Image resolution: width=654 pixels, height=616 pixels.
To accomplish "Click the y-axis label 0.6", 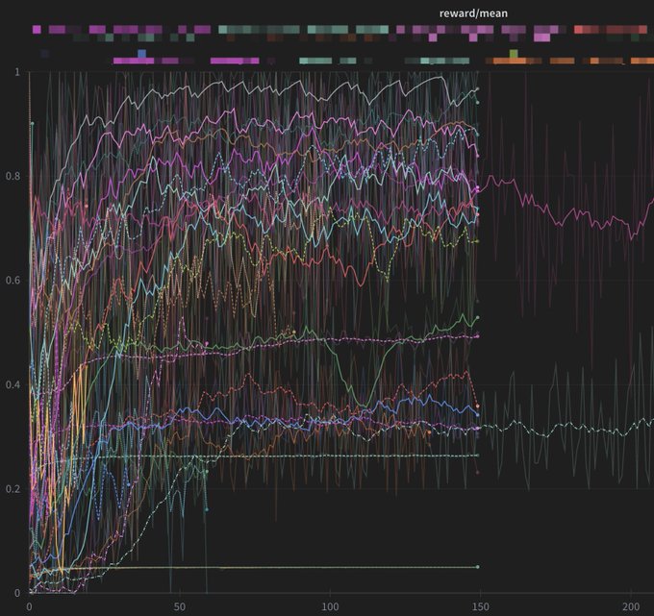I will (13, 281).
